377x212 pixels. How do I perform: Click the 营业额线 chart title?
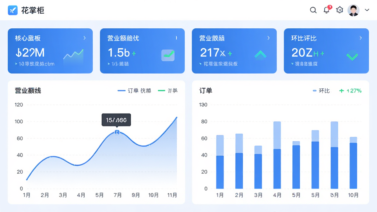[x=28, y=91]
